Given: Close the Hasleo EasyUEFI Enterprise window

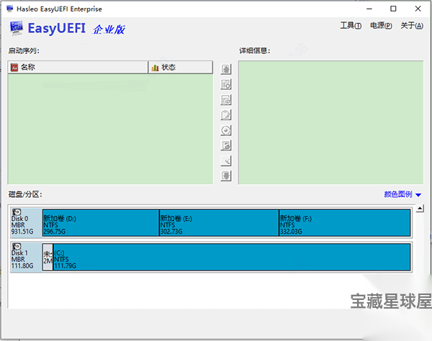Looking at the screenshot, I should pos(418,9).
